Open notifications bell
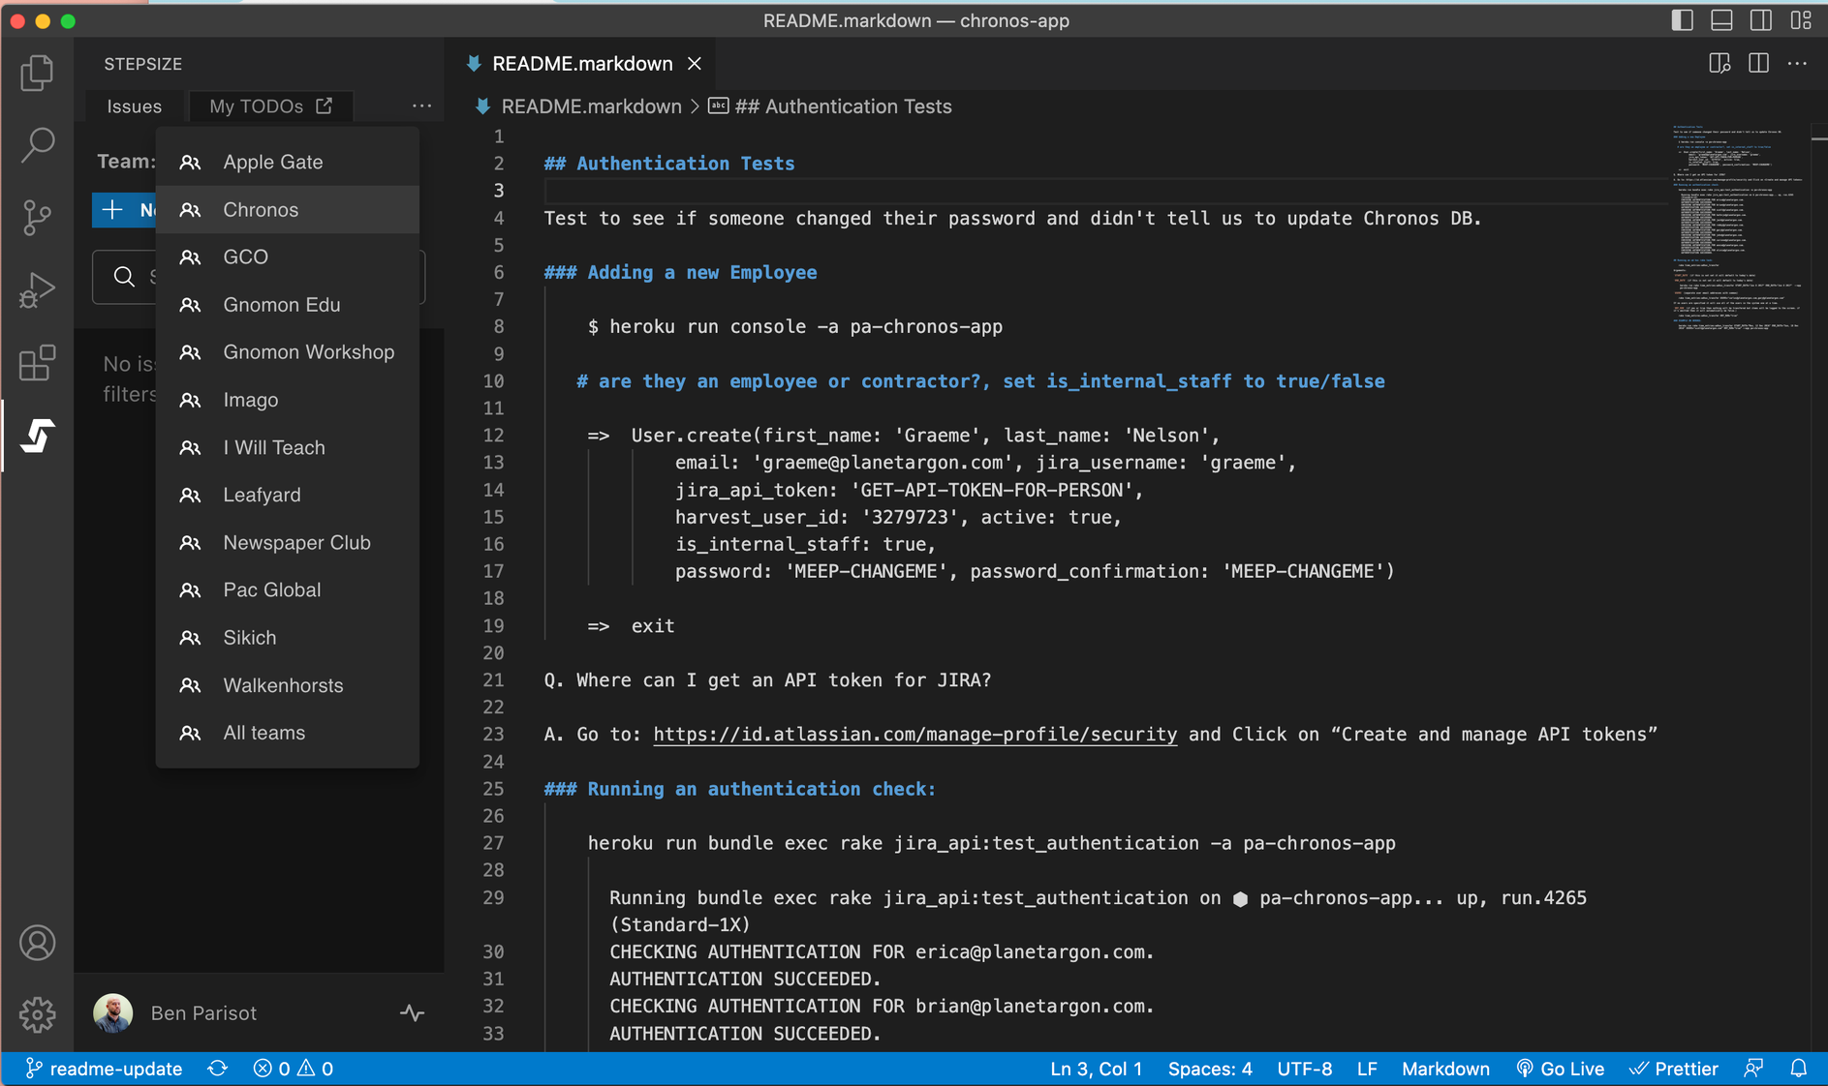The width and height of the screenshot is (1828, 1086). coord(1799,1069)
